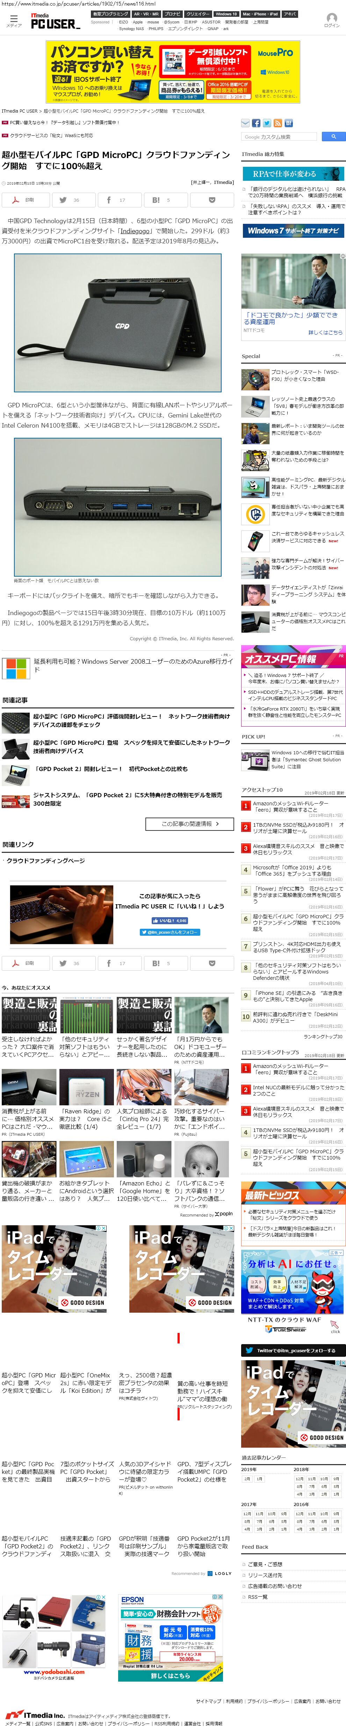
Task: Open the login user icon
Action: (x=332, y=20)
